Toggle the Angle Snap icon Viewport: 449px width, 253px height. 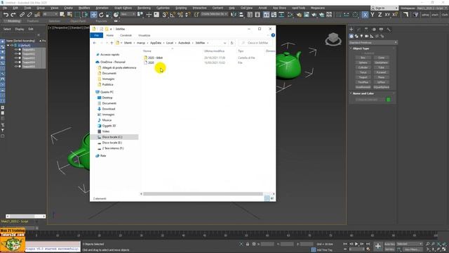pyautogui.click(x=173, y=15)
